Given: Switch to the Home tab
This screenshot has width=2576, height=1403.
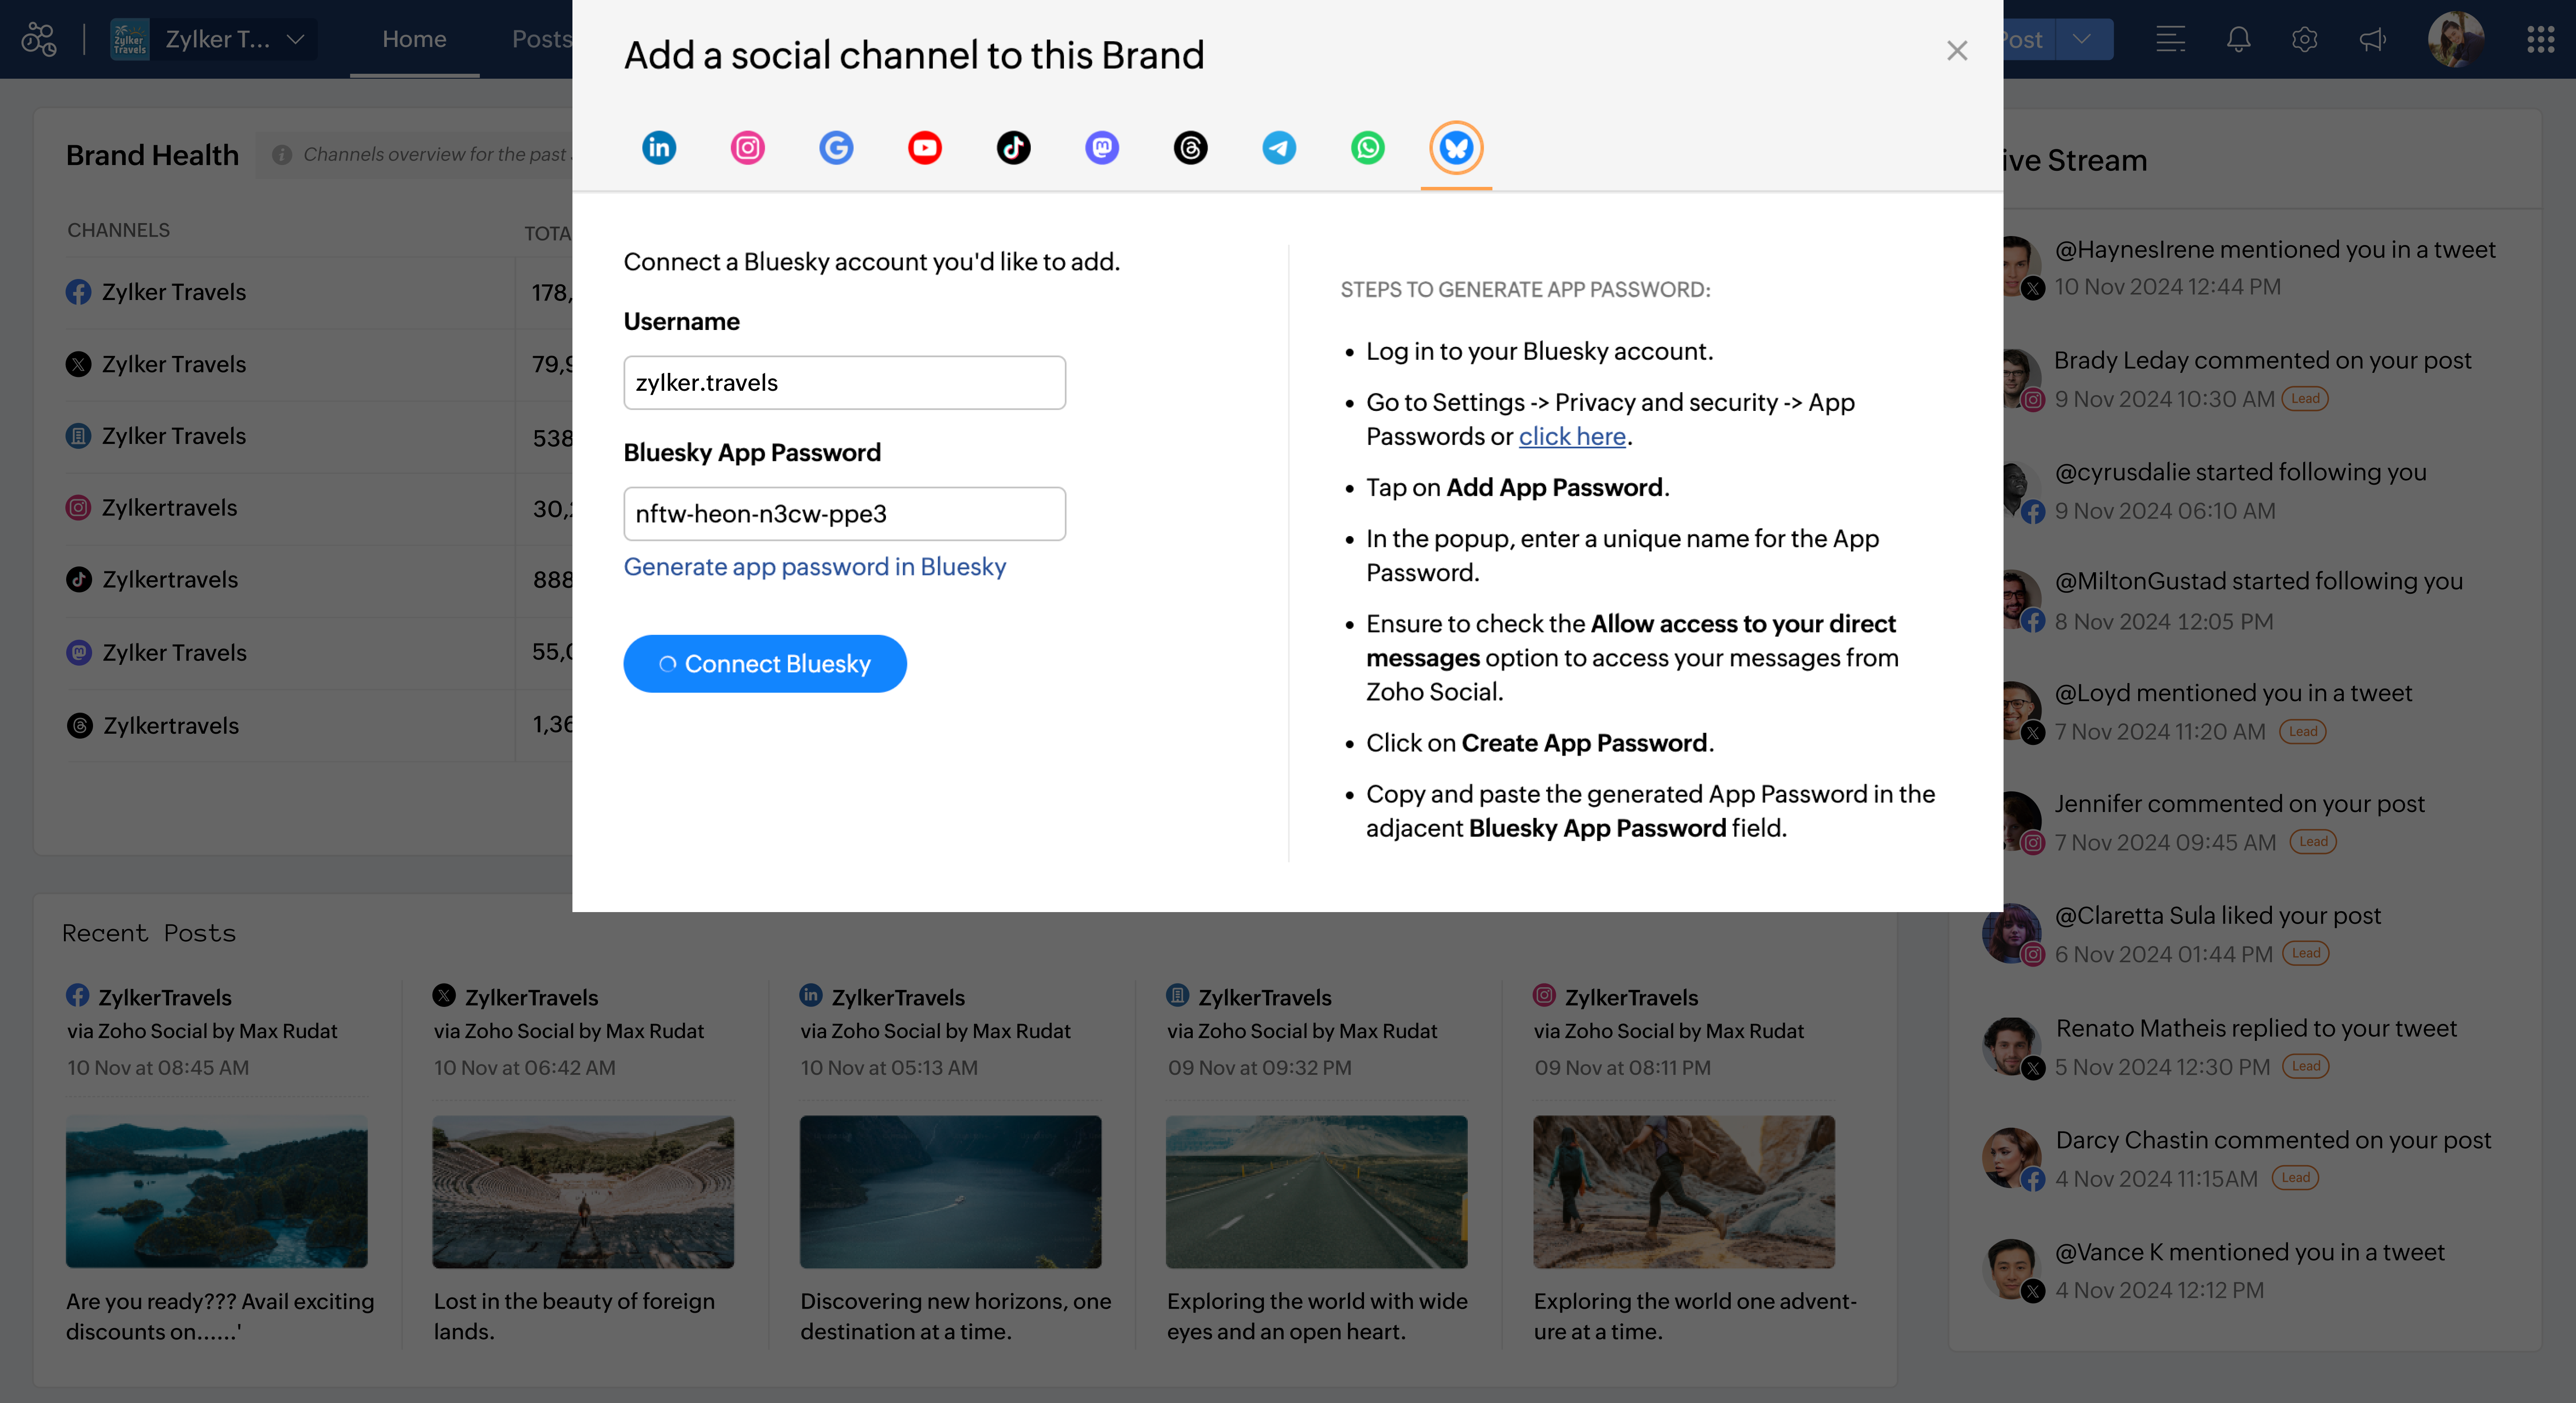Looking at the screenshot, I should click(x=414, y=39).
